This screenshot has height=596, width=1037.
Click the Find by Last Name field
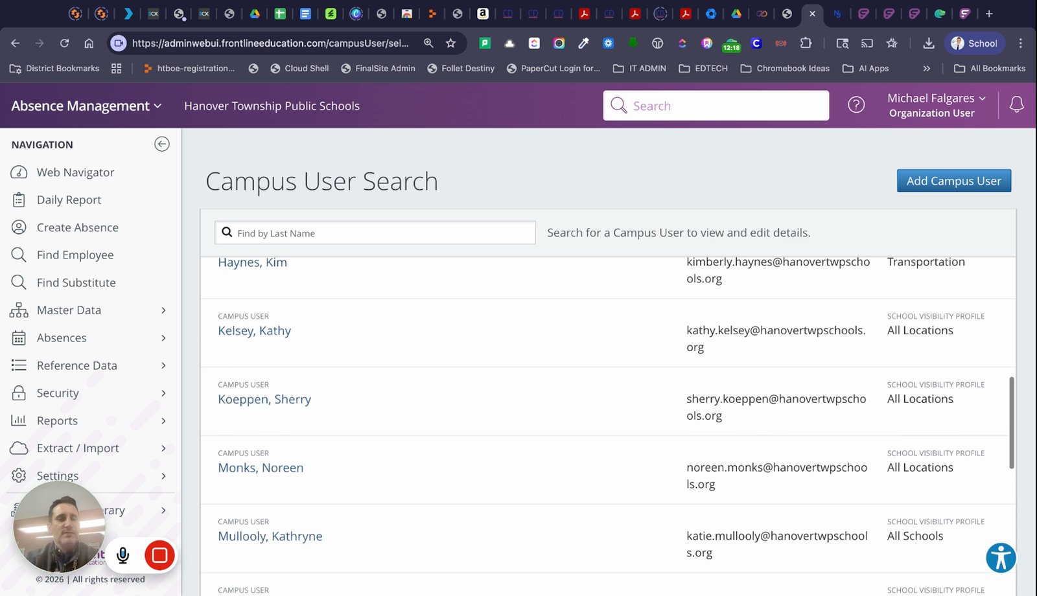375,233
